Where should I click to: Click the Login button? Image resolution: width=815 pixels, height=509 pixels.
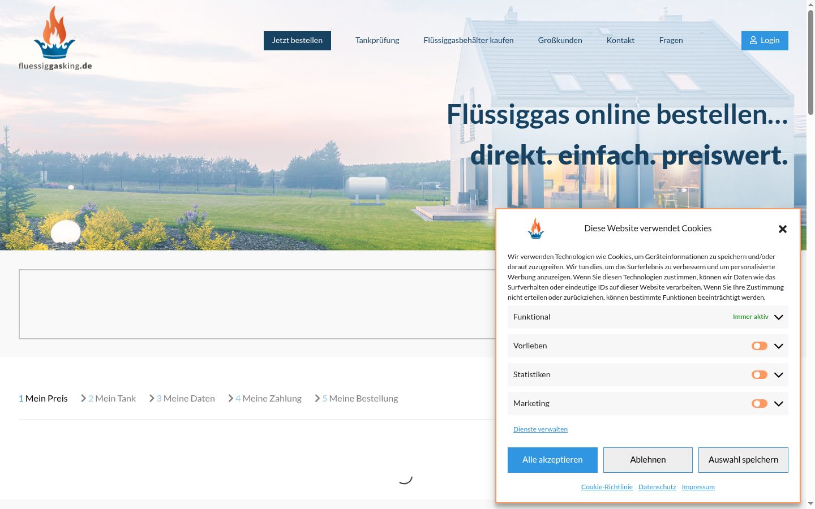(x=765, y=41)
